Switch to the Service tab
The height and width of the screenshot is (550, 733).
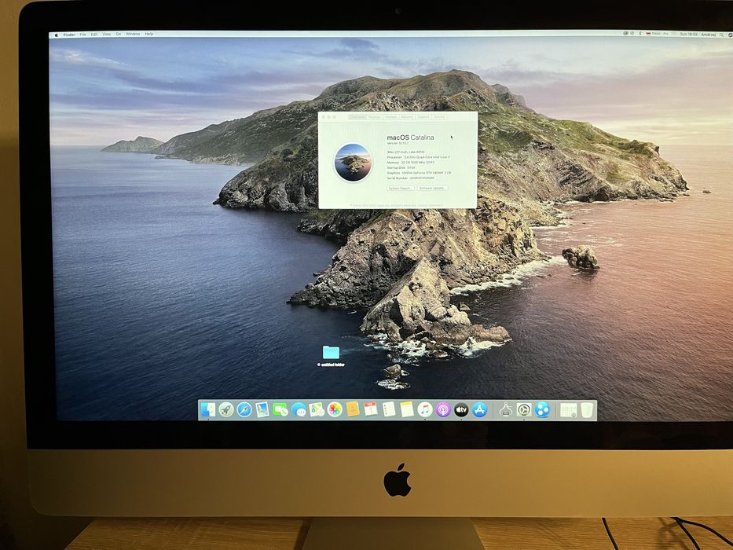pyautogui.click(x=439, y=117)
